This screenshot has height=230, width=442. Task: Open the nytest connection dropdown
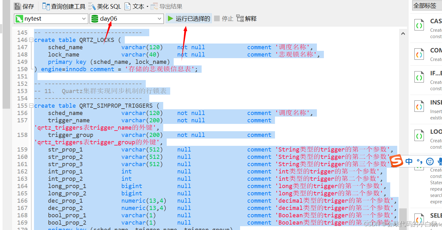[51, 19]
